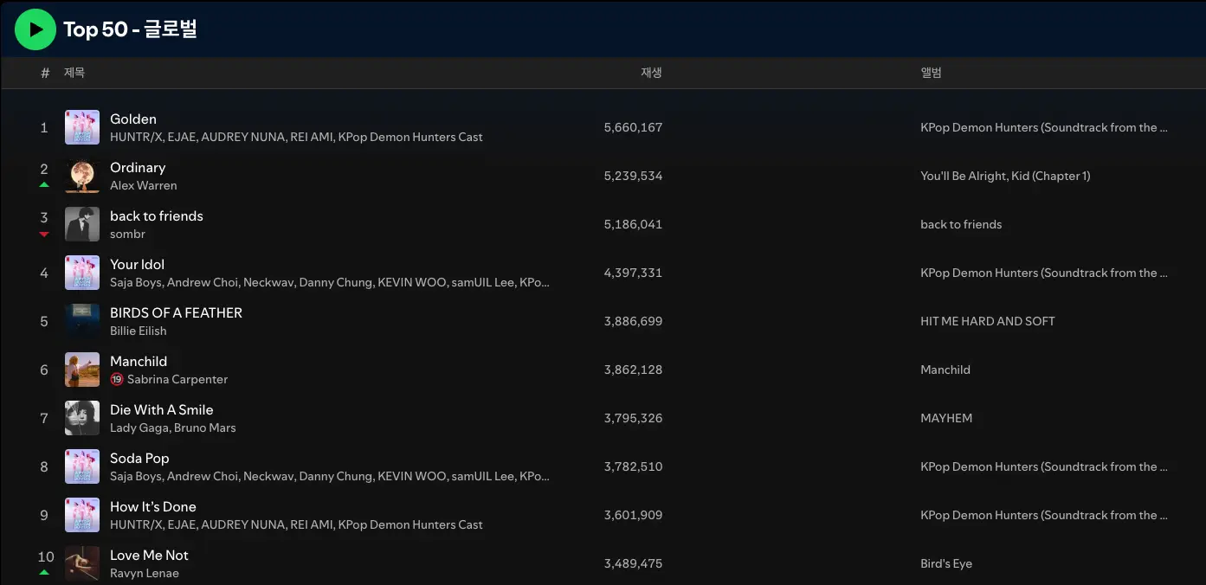Click play count 3,782,510
Image resolution: width=1206 pixels, height=585 pixels.
point(633,466)
